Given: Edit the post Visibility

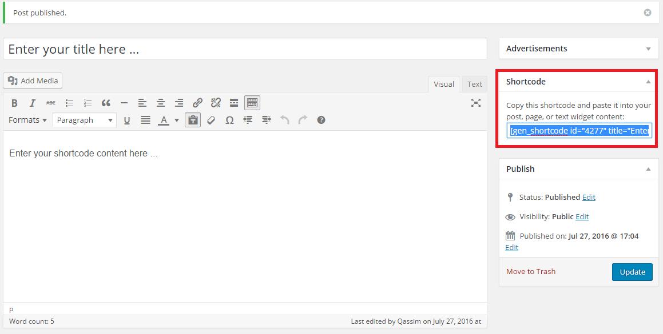Looking at the screenshot, I should (582, 216).
